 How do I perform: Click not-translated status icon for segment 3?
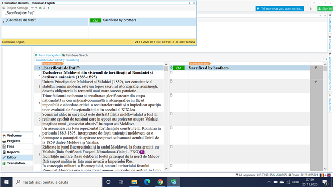click(x=171, y=81)
